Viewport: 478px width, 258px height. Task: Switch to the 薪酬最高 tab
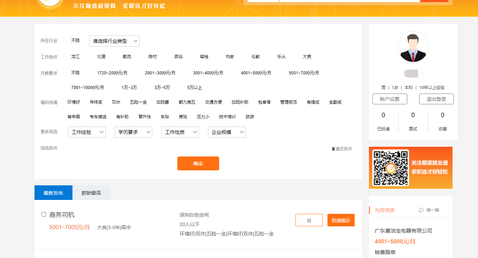coord(91,193)
